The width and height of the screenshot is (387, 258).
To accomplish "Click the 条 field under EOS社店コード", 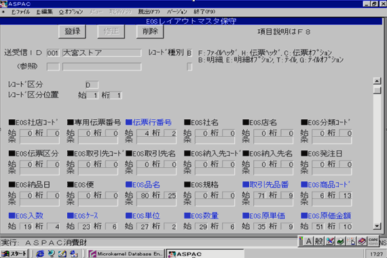I will pos(39,140).
